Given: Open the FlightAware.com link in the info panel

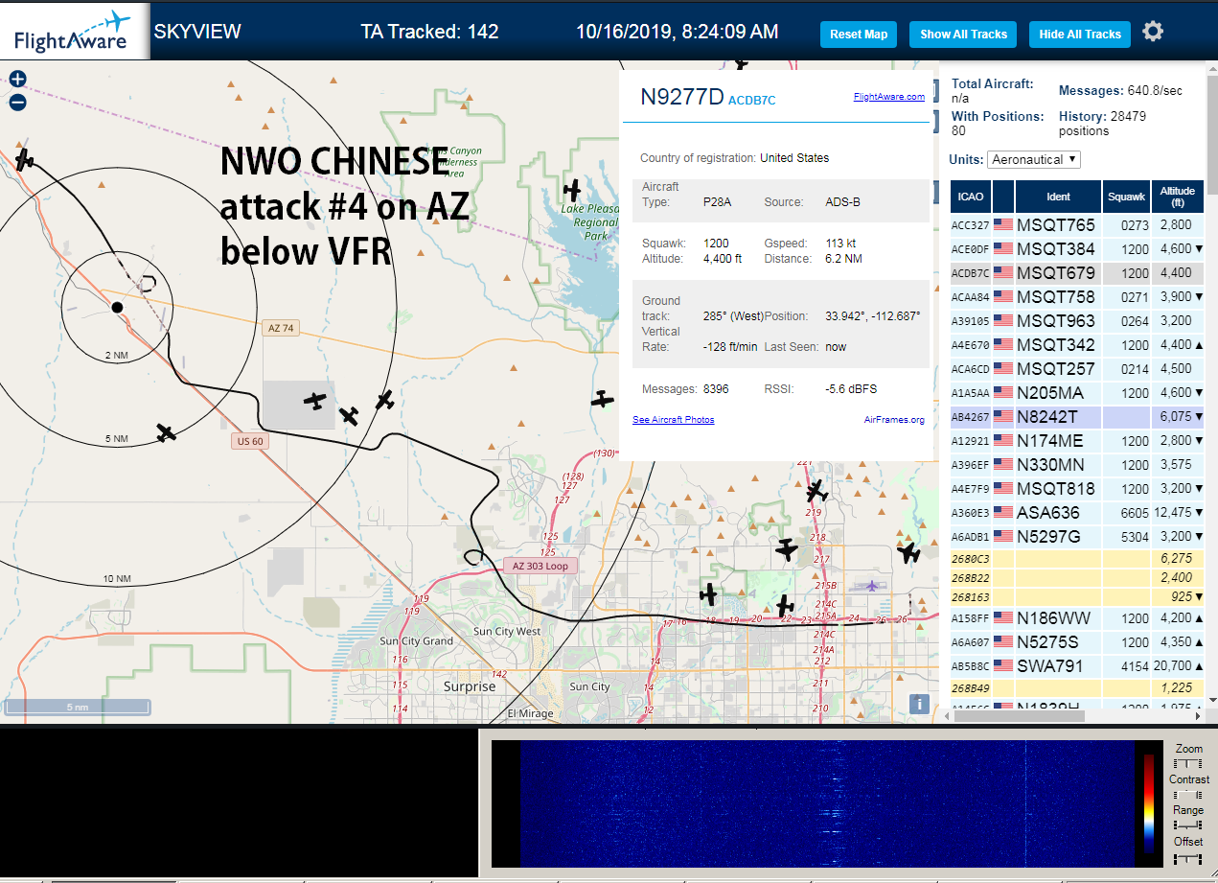Looking at the screenshot, I should pos(889,97).
